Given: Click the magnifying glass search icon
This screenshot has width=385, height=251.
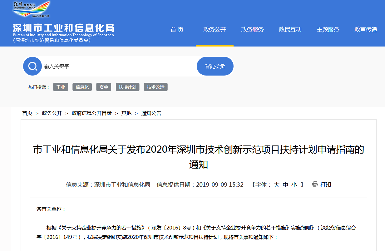Looking at the screenshot, I should pos(32,66).
